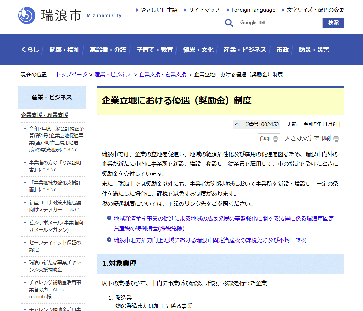
Task: Open ビジサポメール(事業者向けメールマガジン) link
Action: click(56, 226)
